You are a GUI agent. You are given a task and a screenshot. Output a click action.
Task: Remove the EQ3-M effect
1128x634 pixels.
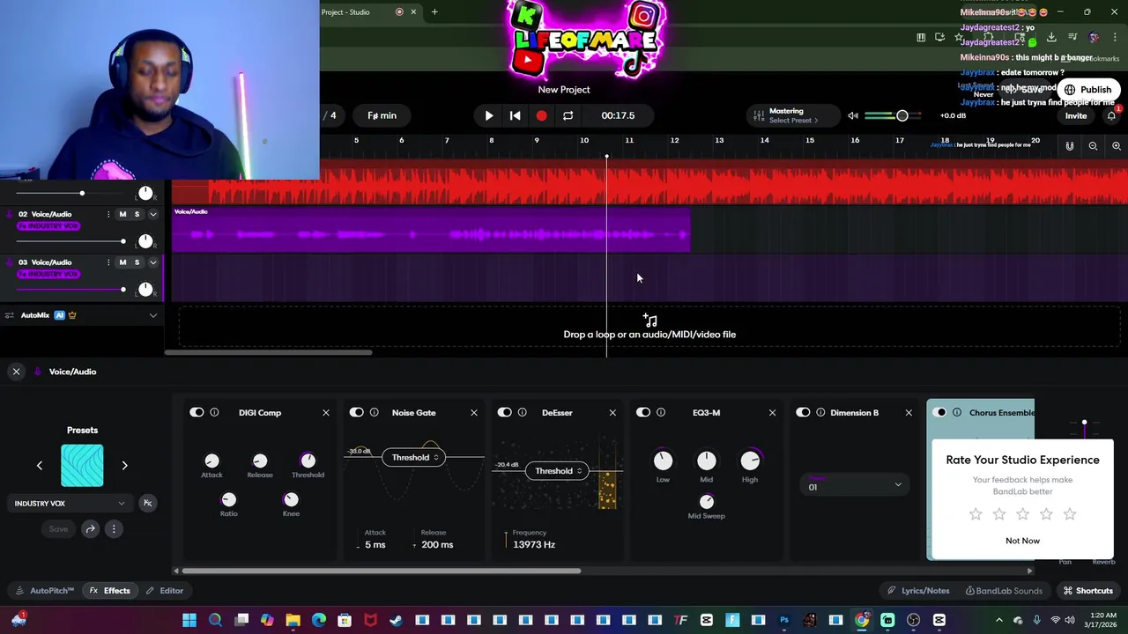tap(772, 412)
